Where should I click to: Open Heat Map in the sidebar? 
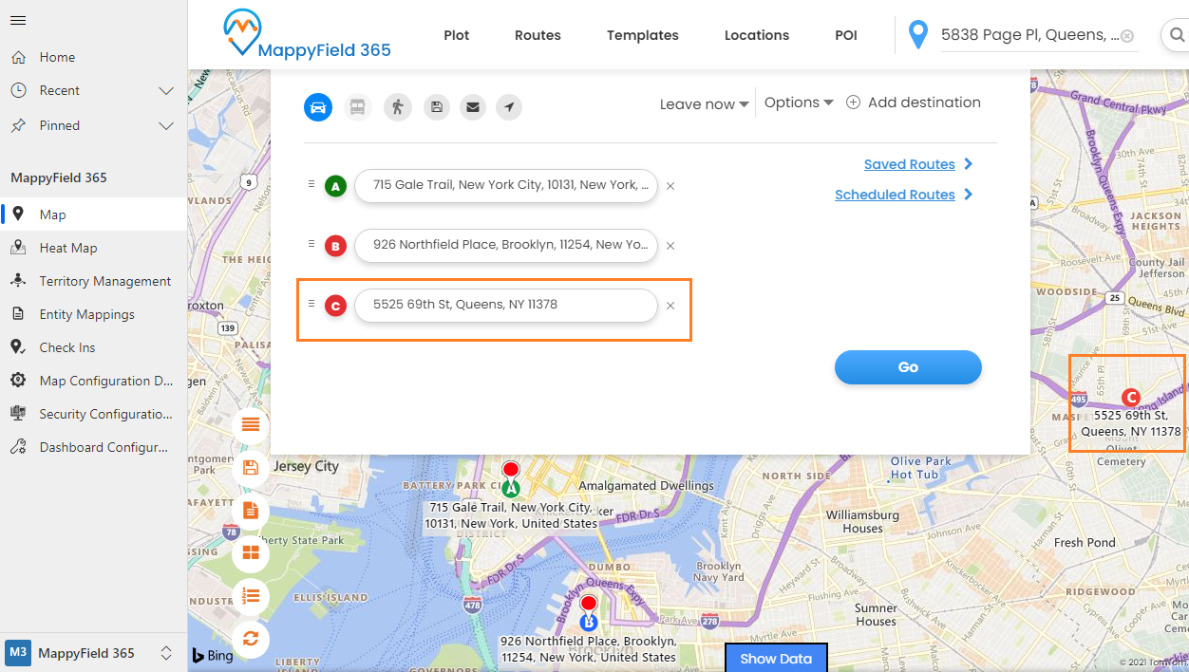[x=93, y=248]
